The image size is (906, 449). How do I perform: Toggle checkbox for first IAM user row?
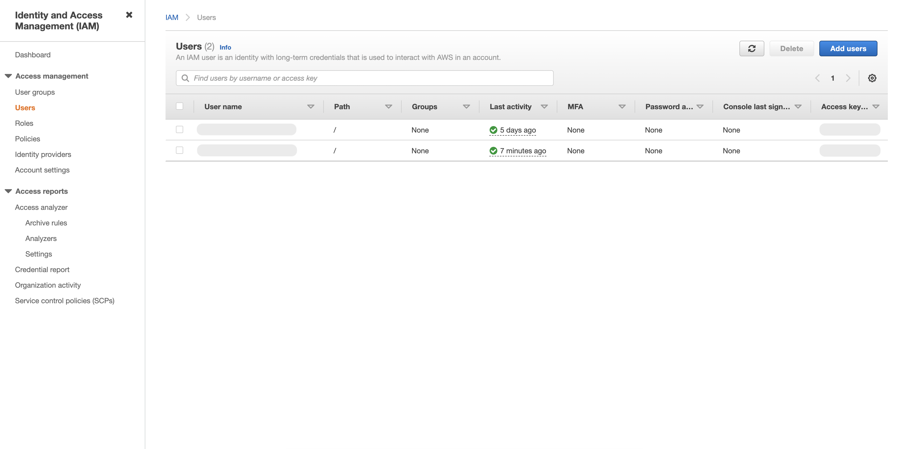(x=180, y=129)
